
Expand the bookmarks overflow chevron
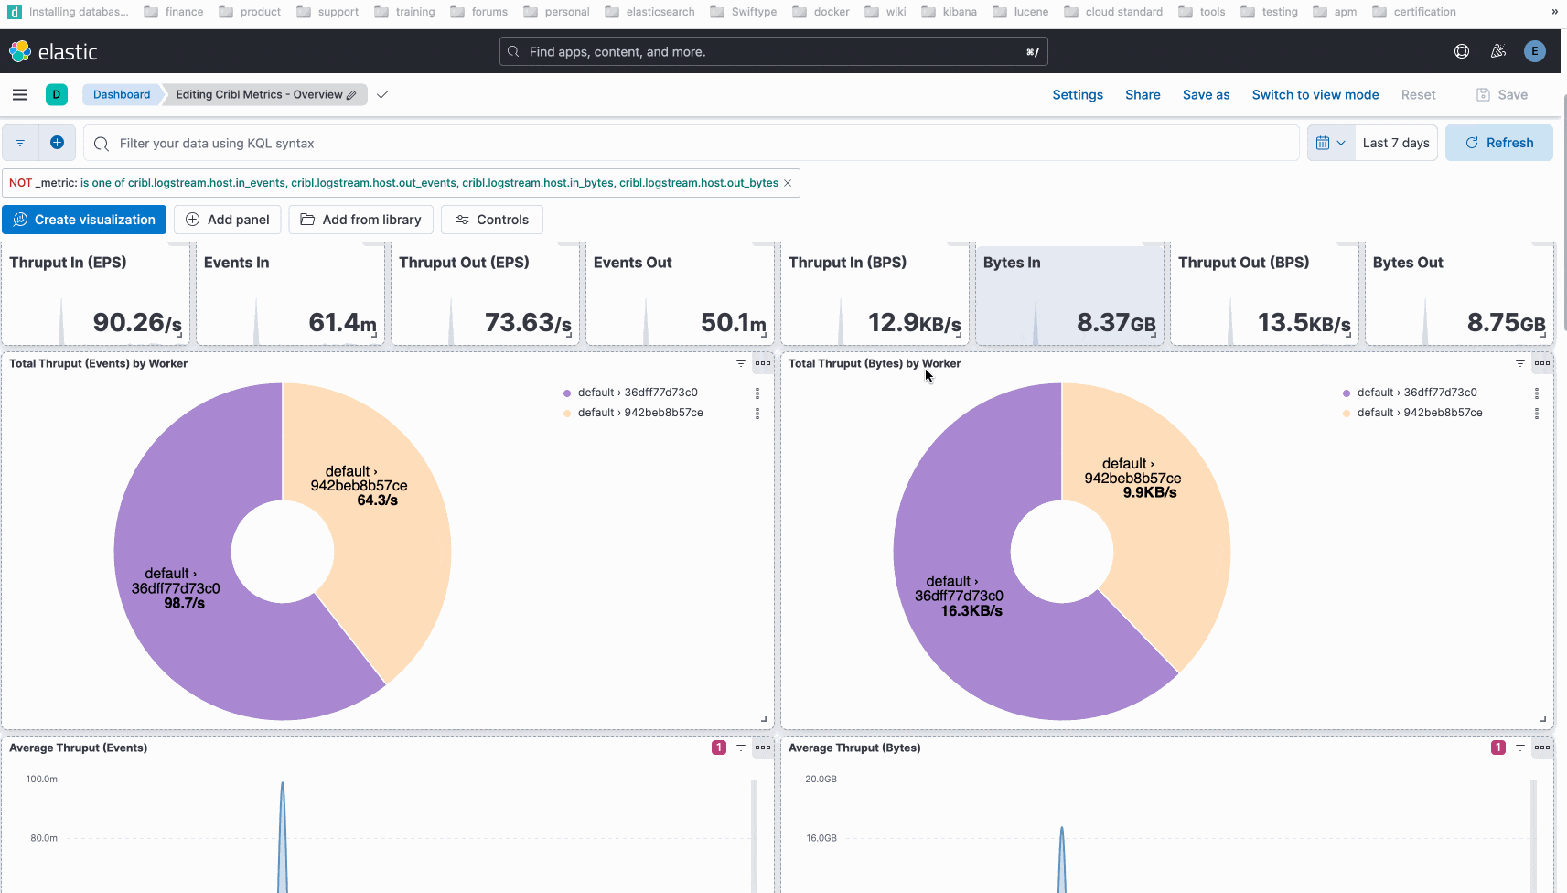pos(1553,12)
